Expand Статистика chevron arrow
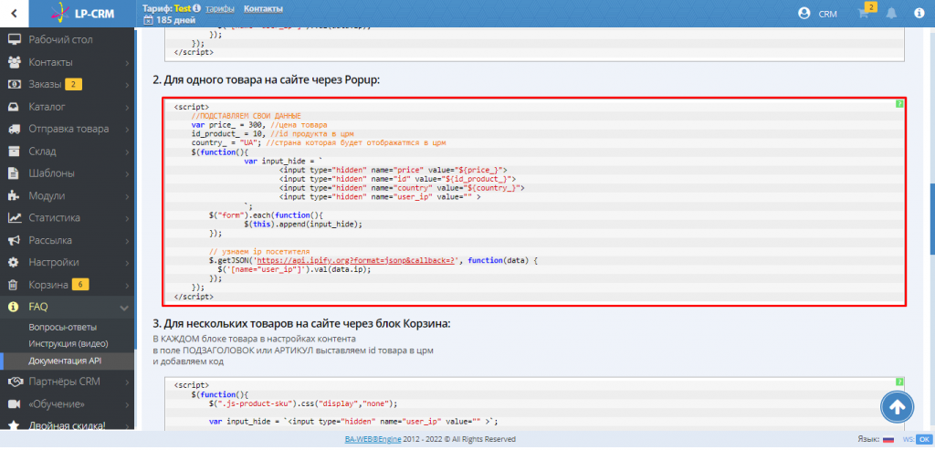 (127, 218)
